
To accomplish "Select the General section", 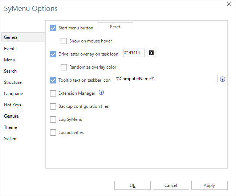I will pyautogui.click(x=23, y=37).
